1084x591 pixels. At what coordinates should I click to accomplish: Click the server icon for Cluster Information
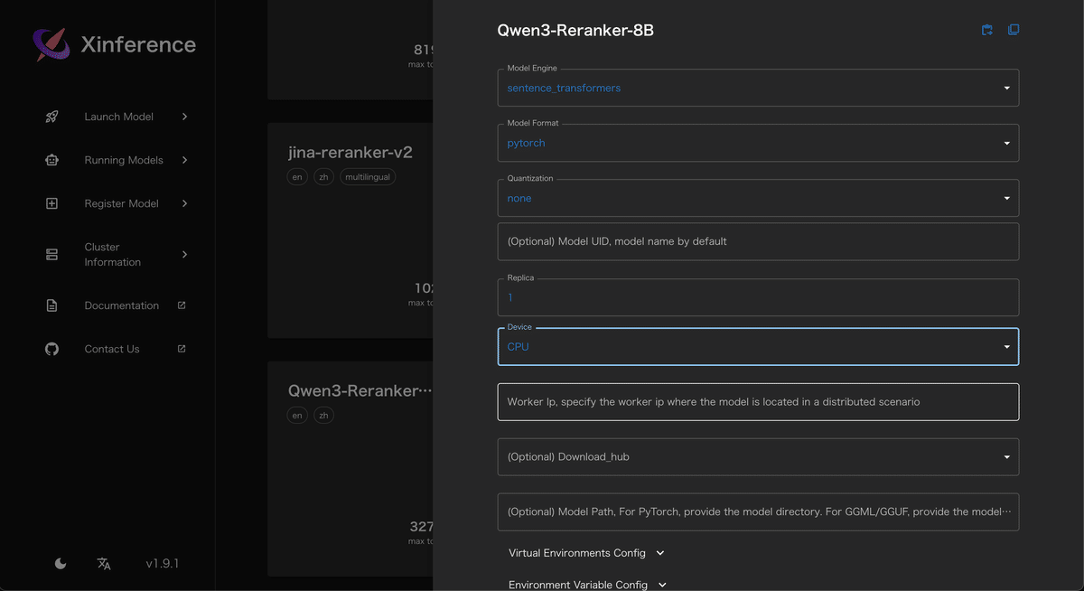(51, 255)
